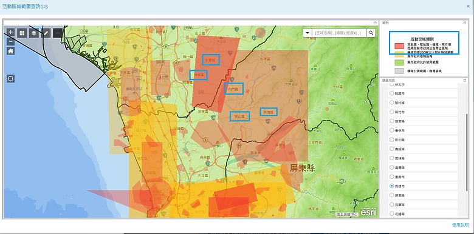Screen dimensions: 474x234
Task: Click the yellow legend swatch
Action: coord(399,54)
